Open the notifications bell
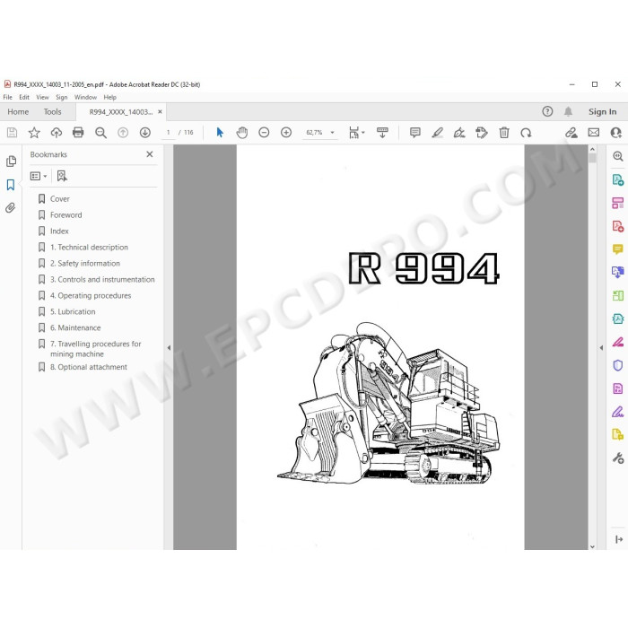Screen dimensions: 628x628 point(568,111)
